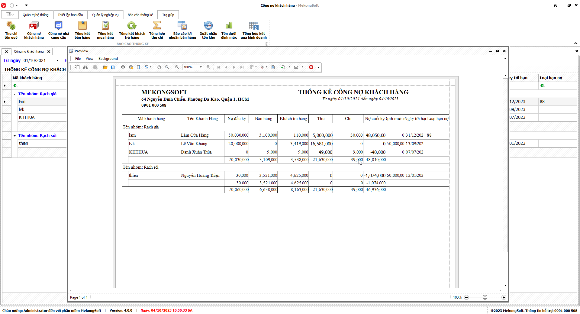580x314 pixels.
Task: Click the red Close Preview toolbar icon
Action: point(311,67)
